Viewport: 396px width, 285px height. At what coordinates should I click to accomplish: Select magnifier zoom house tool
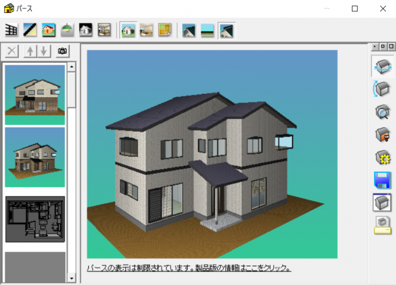(x=382, y=111)
